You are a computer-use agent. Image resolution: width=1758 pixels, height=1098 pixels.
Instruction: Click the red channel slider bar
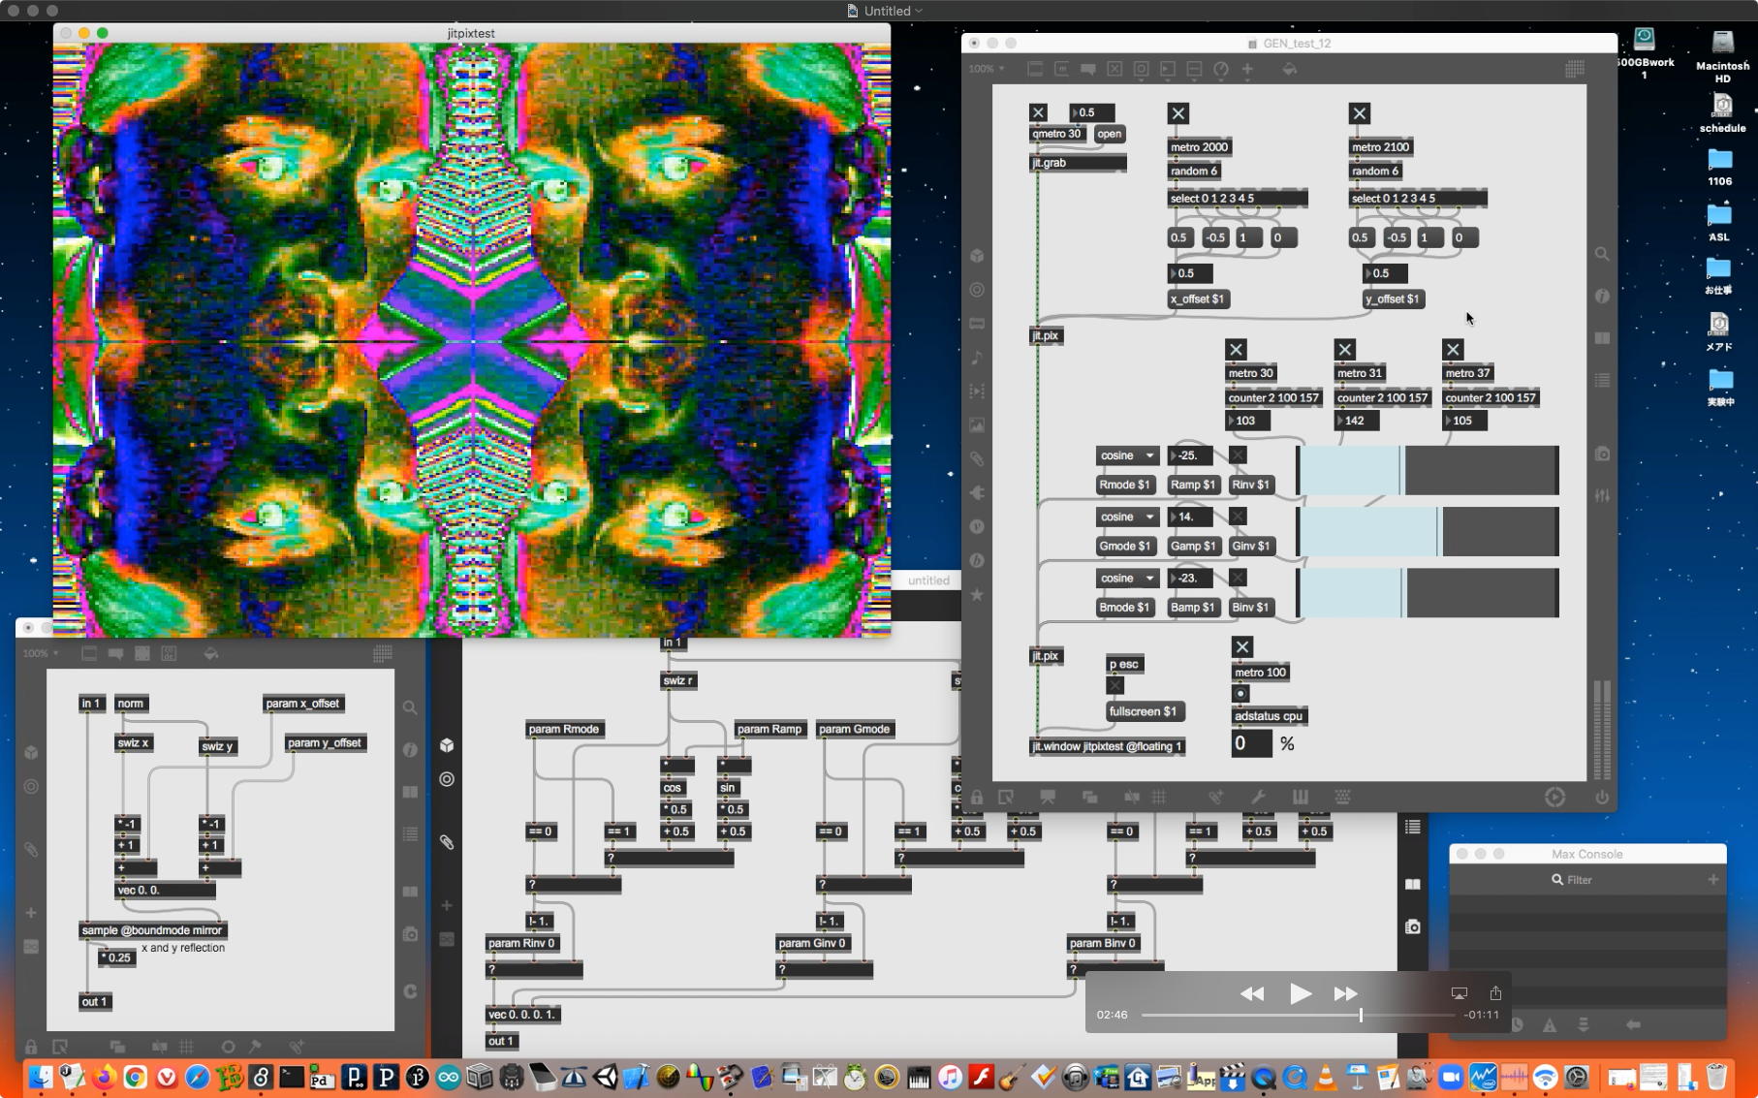pos(1428,470)
